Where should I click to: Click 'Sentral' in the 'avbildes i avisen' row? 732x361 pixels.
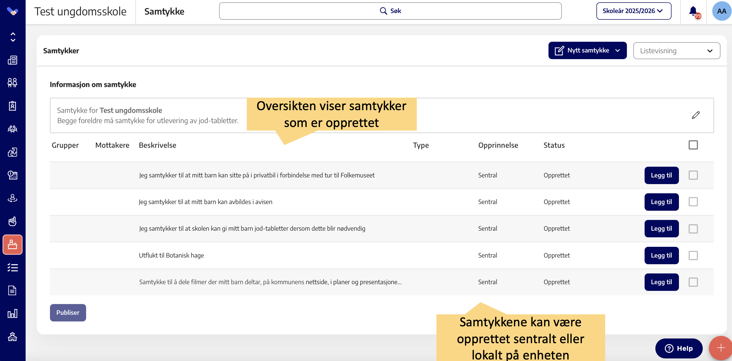pos(488,202)
